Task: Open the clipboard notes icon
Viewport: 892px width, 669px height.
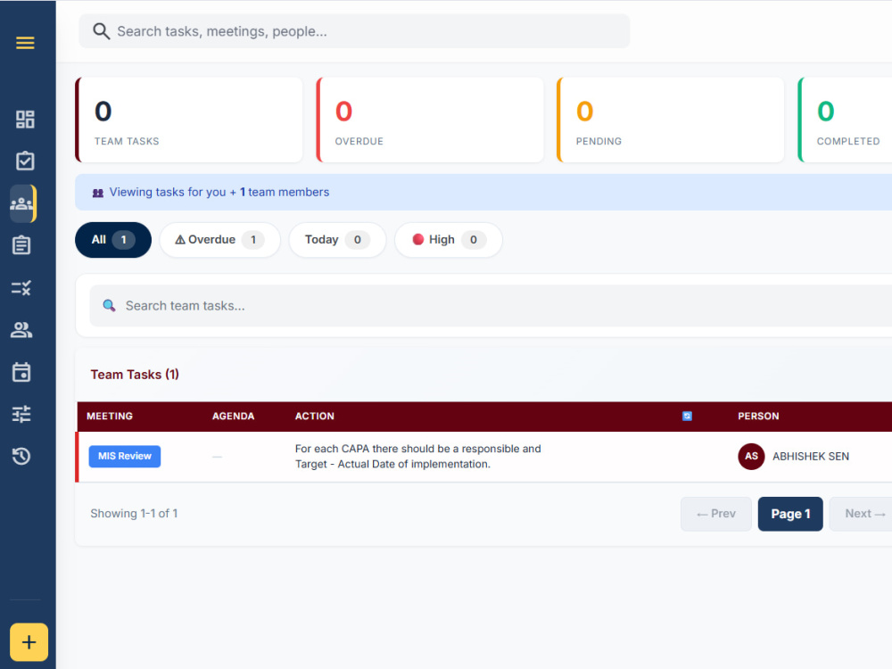Action: point(21,245)
